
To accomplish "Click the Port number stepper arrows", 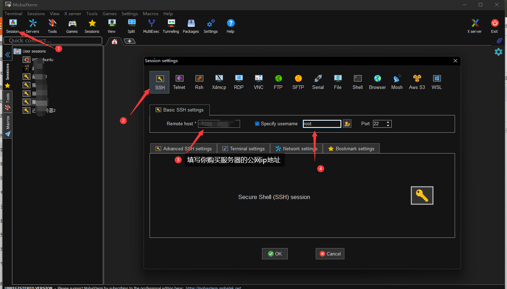I will point(388,124).
